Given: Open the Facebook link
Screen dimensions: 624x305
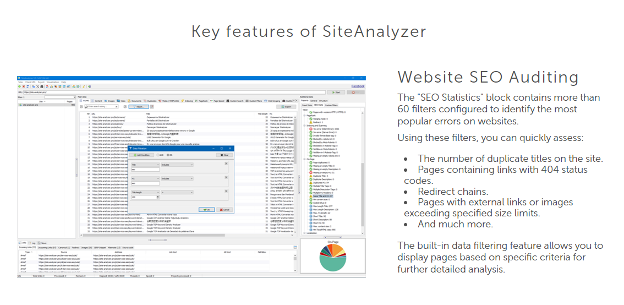Looking at the screenshot, I should pyautogui.click(x=358, y=86).
